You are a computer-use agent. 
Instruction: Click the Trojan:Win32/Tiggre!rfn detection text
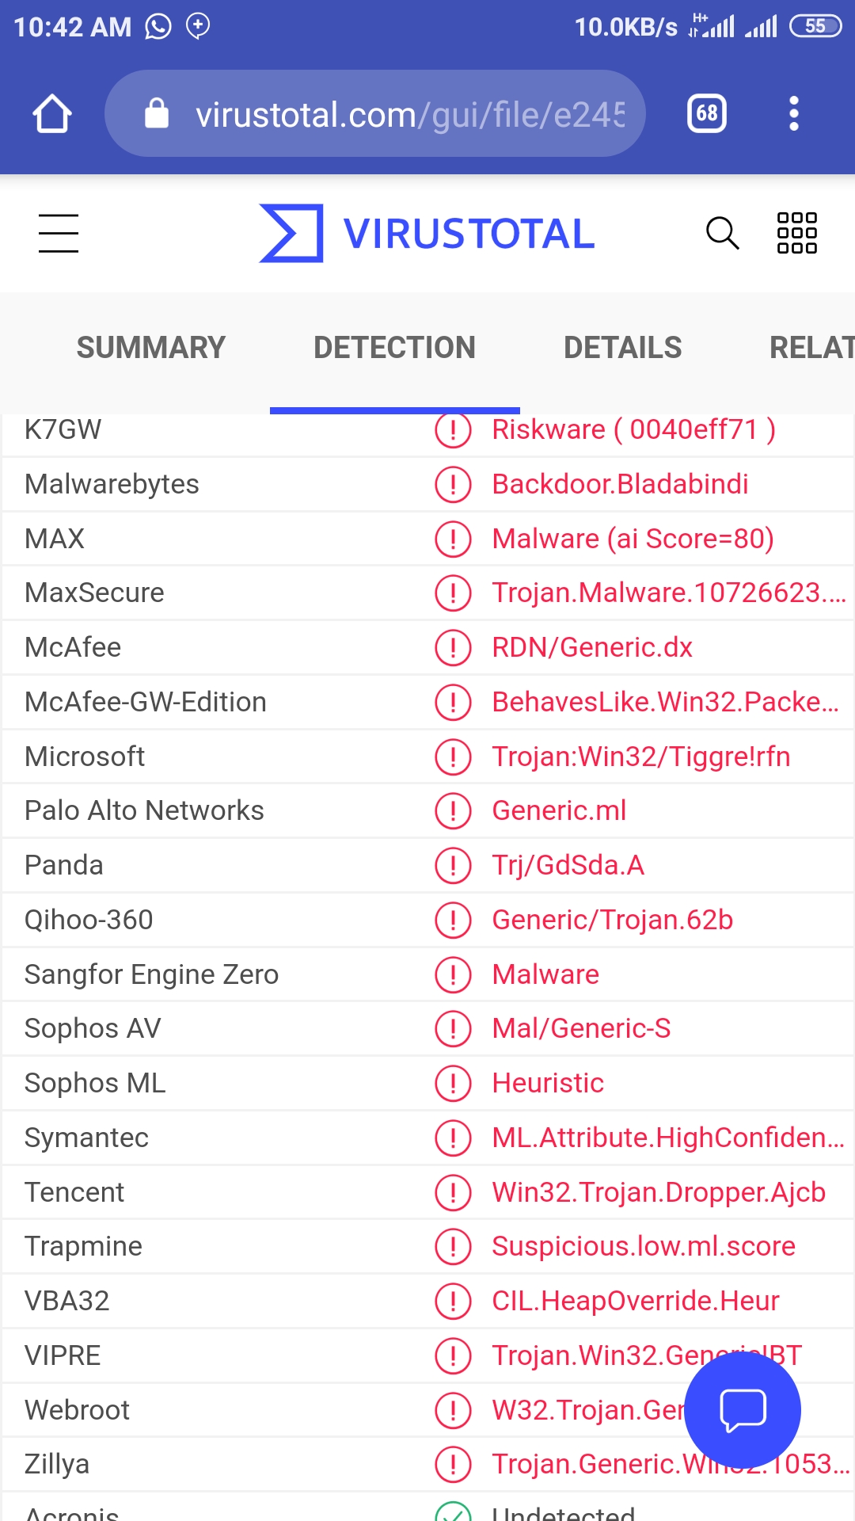[640, 757]
